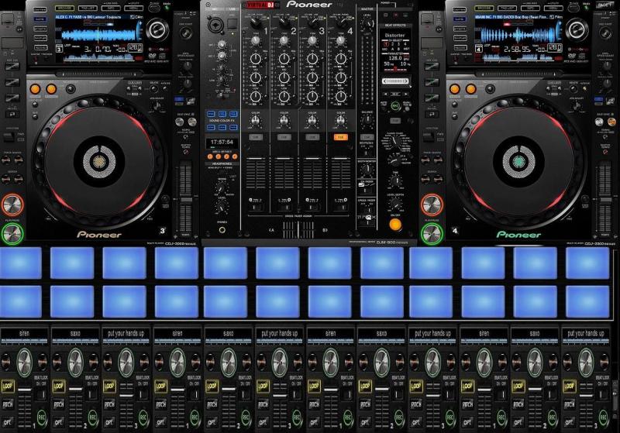Click the headphones Mixing knob
The image size is (620, 433).
[222, 188]
